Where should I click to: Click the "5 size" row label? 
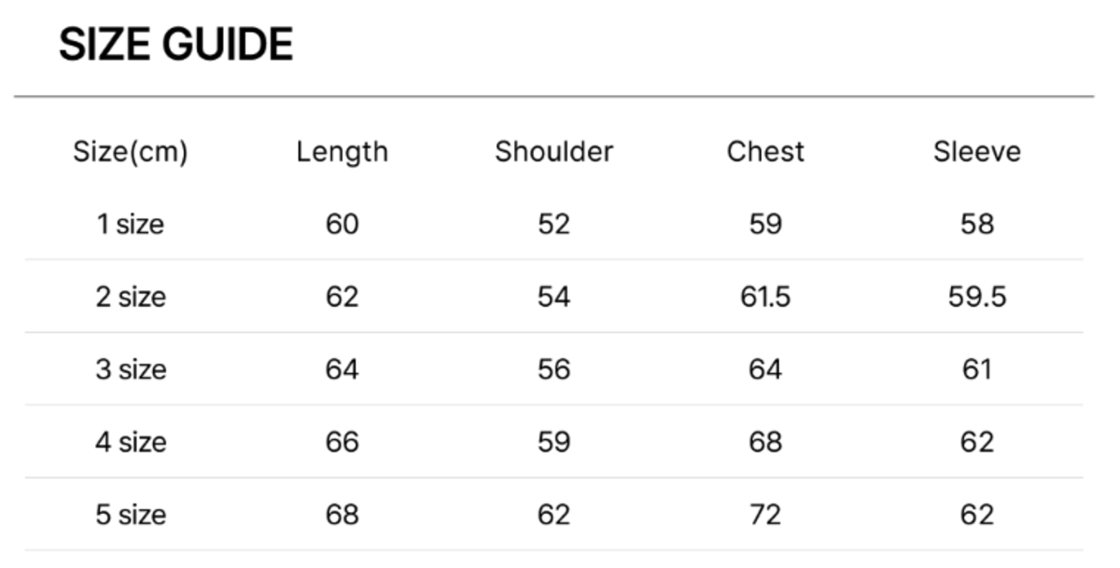(131, 515)
